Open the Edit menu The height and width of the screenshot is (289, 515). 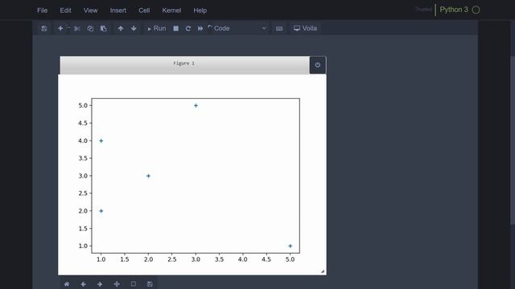coord(65,10)
